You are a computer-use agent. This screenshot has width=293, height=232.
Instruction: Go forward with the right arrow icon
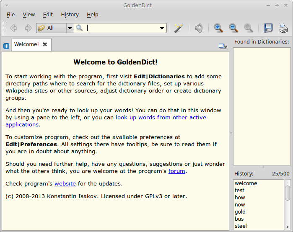[x=28, y=28]
